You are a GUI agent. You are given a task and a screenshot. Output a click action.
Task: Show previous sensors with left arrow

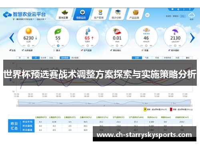pyautogui.click(x=12, y=38)
